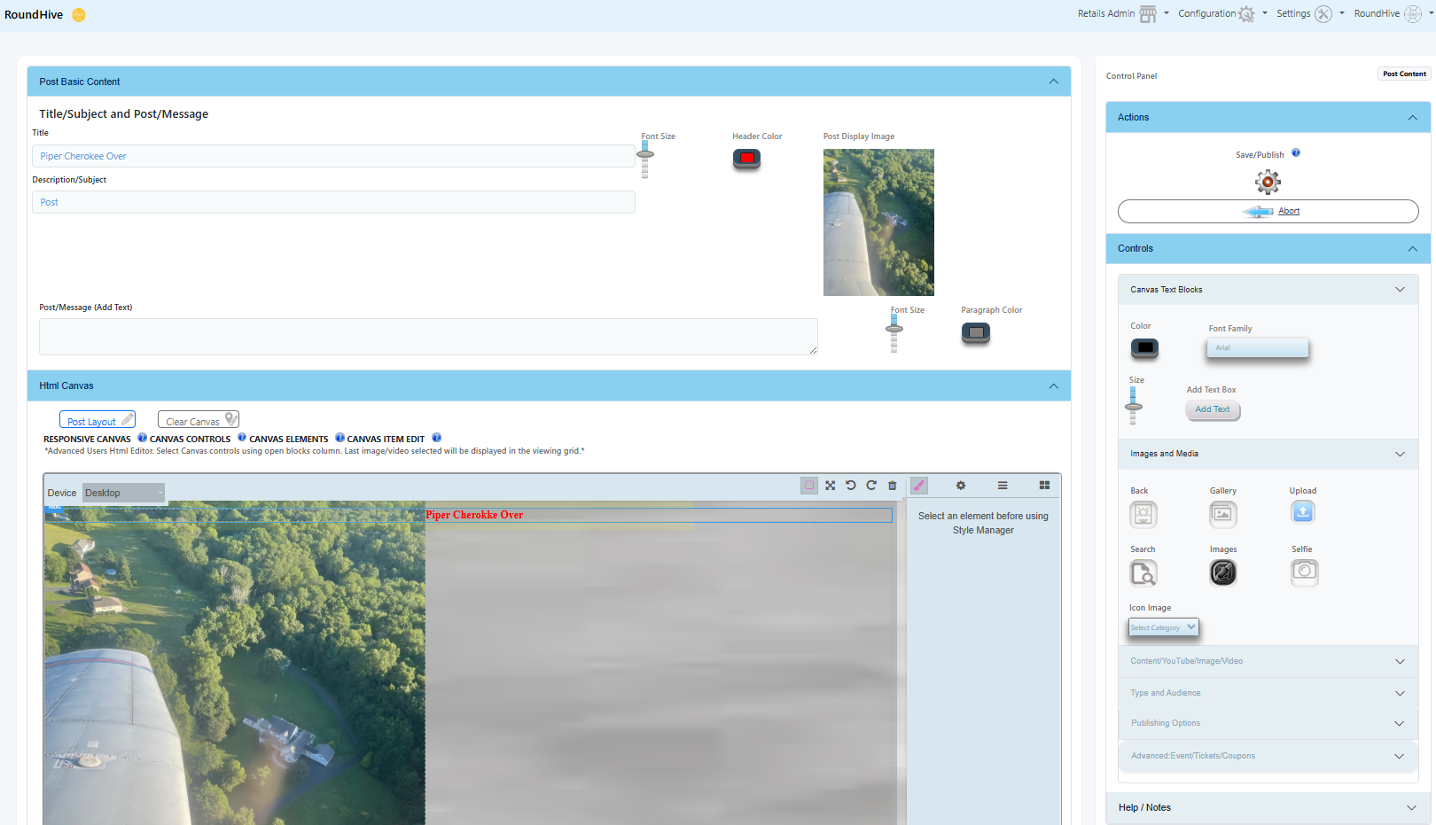Screen dimensions: 1436x825
Task: Open the Selfie camera icon
Action: tap(1304, 572)
